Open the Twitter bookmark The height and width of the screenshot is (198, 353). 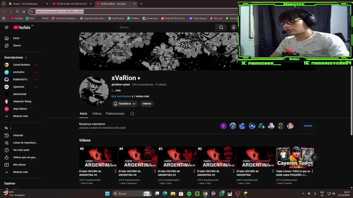(43, 18)
